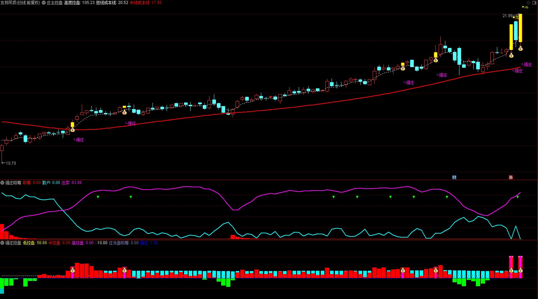The height and width of the screenshot is (299, 538).
Task: Click the first yellow candlestick near the 10.70 low
Action: (72, 125)
